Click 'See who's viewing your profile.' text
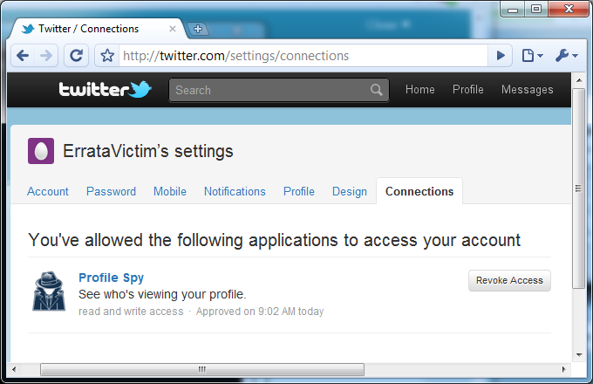593x384 pixels. 162,294
